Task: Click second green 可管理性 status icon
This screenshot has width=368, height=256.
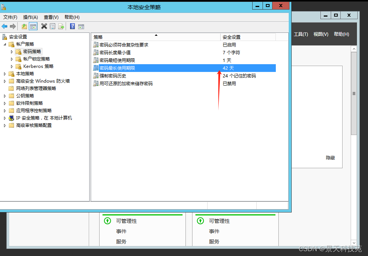Action: 201,221
